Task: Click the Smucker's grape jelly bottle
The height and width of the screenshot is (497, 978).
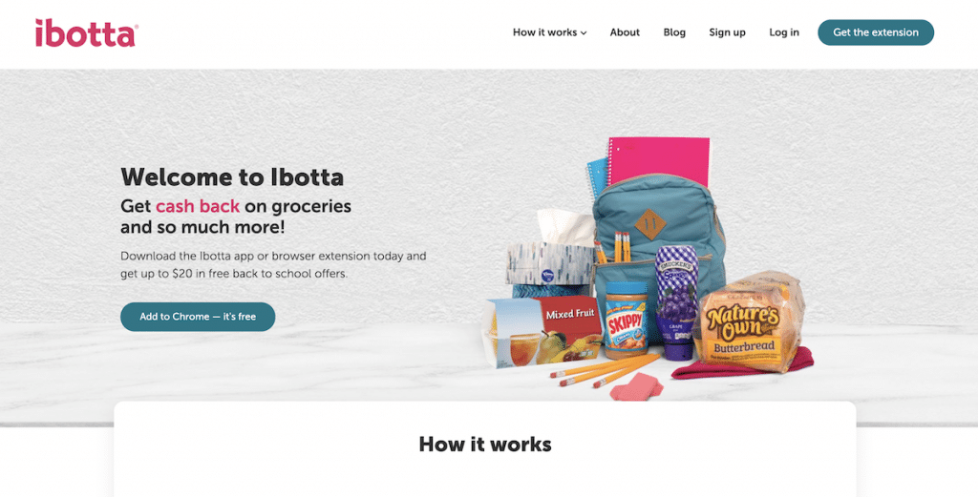Action: point(677,302)
